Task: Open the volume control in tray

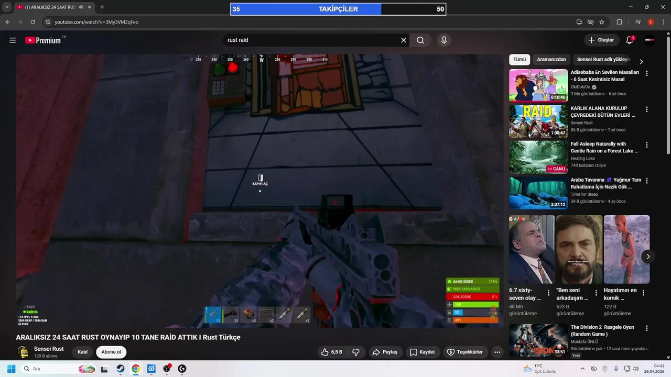Action: tap(635, 369)
